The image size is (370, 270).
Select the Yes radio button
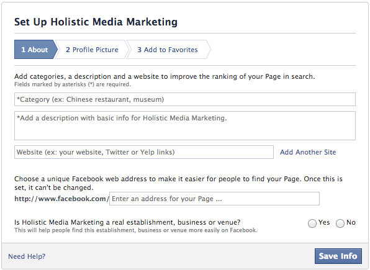[312, 223]
